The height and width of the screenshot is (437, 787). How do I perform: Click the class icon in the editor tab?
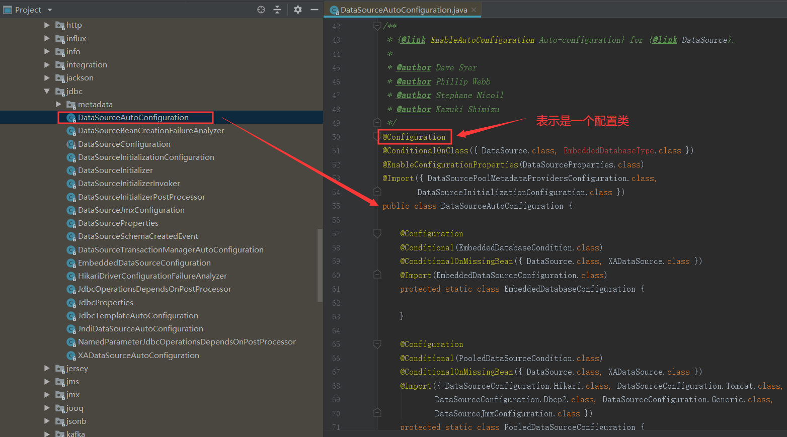(x=333, y=9)
